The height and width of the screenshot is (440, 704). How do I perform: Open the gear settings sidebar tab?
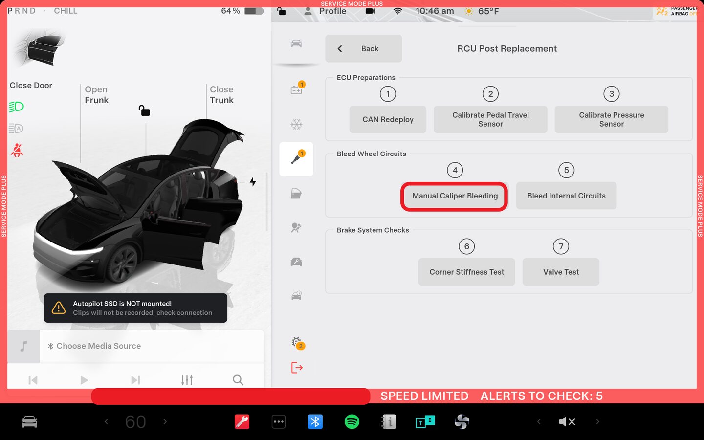(296, 342)
